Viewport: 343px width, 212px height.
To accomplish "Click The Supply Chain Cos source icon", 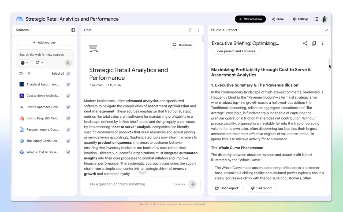I will [22, 141].
